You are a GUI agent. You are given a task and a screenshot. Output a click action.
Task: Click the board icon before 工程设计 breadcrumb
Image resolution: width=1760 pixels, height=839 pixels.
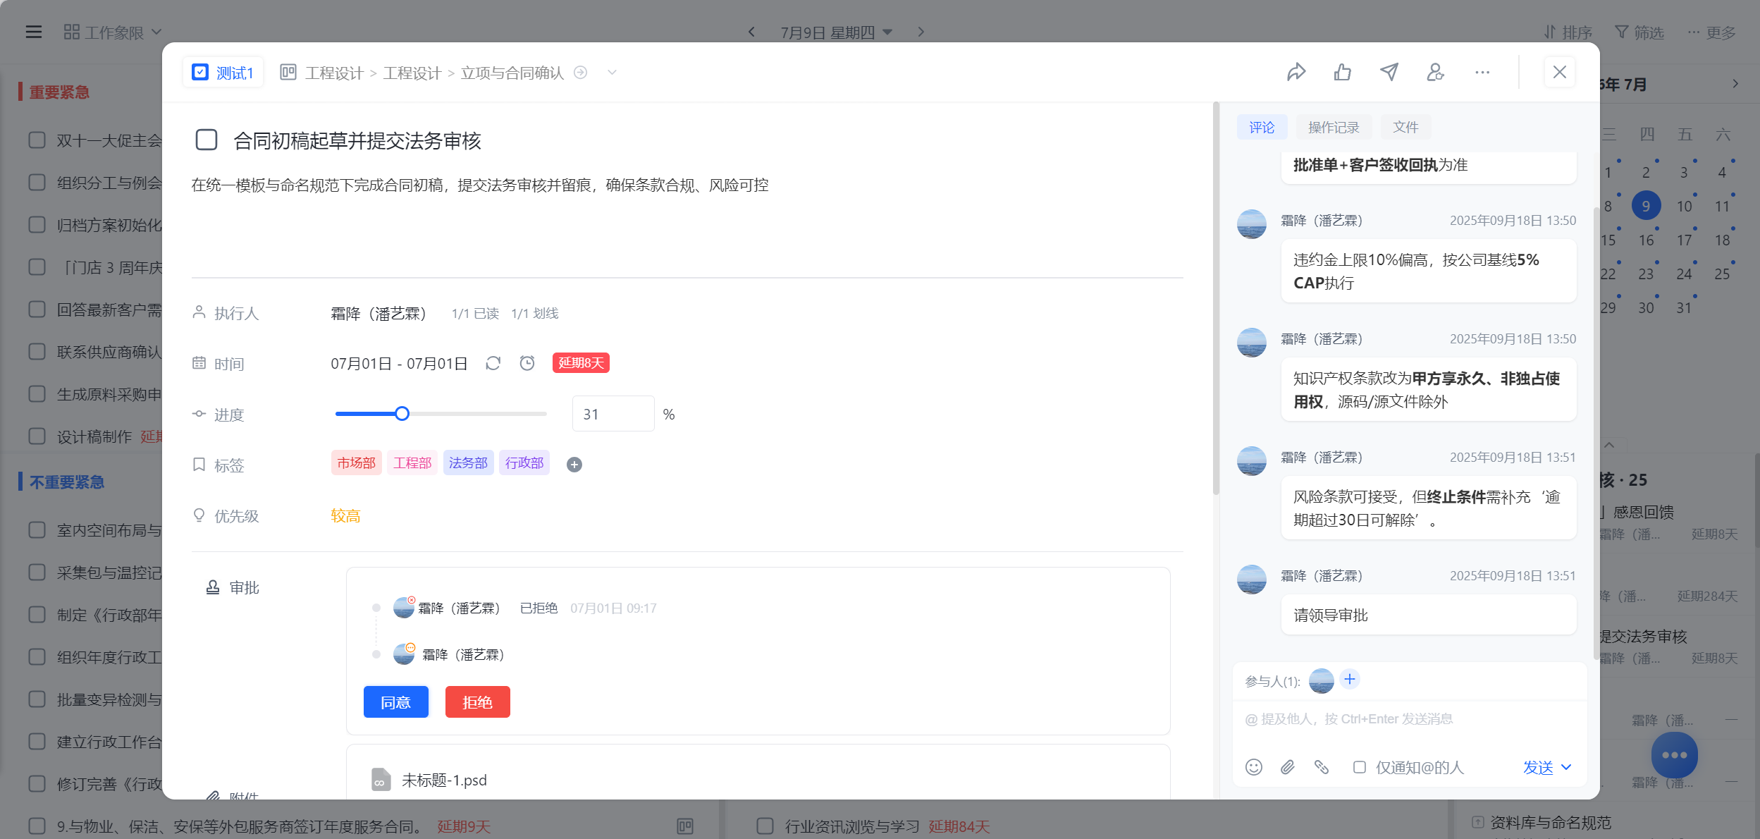click(x=288, y=72)
